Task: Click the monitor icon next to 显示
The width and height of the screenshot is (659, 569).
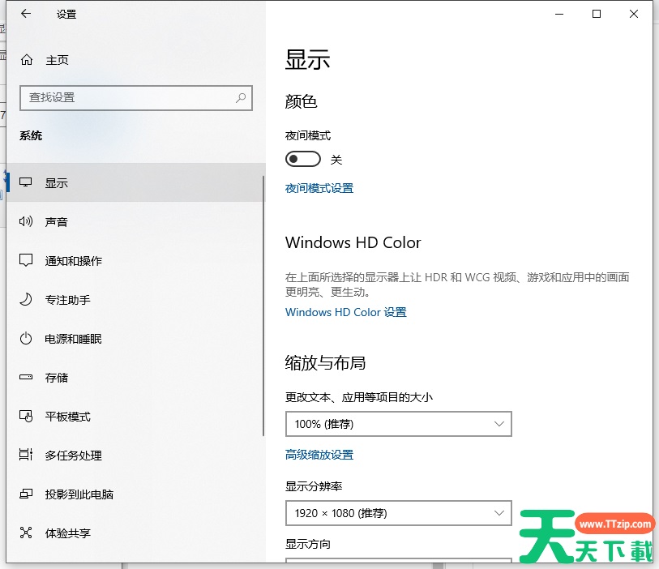Action: pos(27,183)
